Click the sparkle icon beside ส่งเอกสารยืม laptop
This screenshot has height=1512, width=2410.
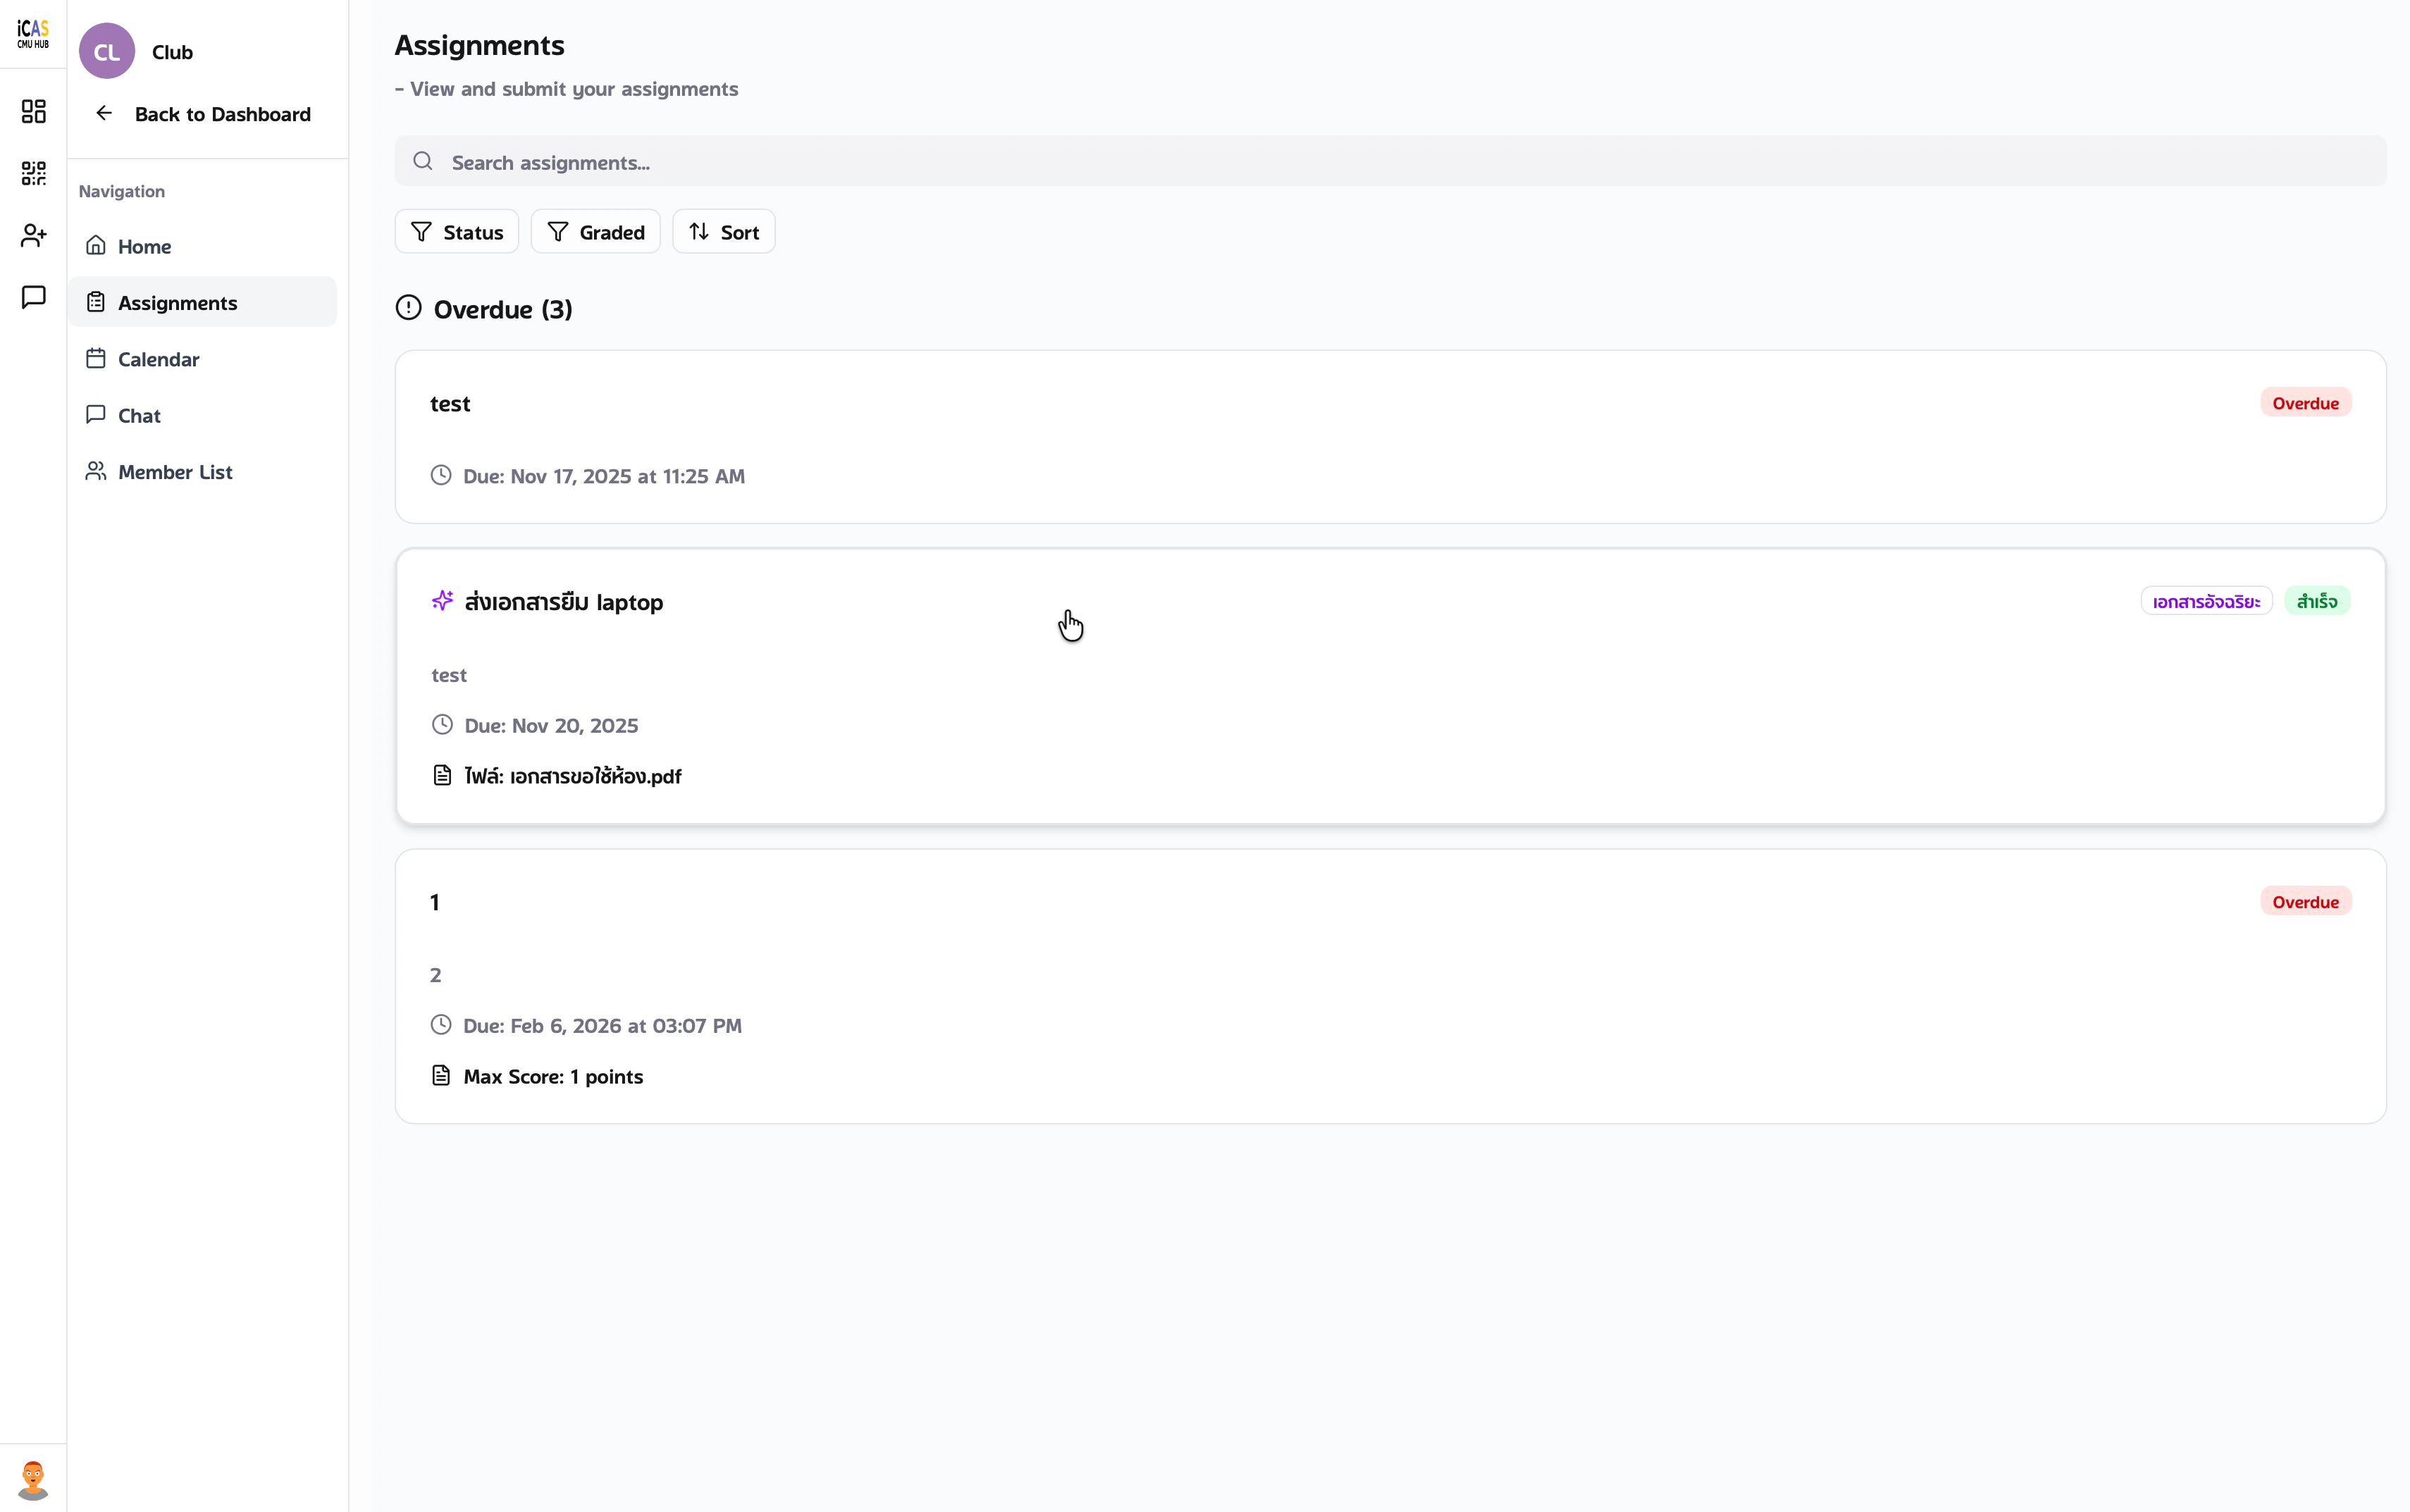click(x=442, y=600)
